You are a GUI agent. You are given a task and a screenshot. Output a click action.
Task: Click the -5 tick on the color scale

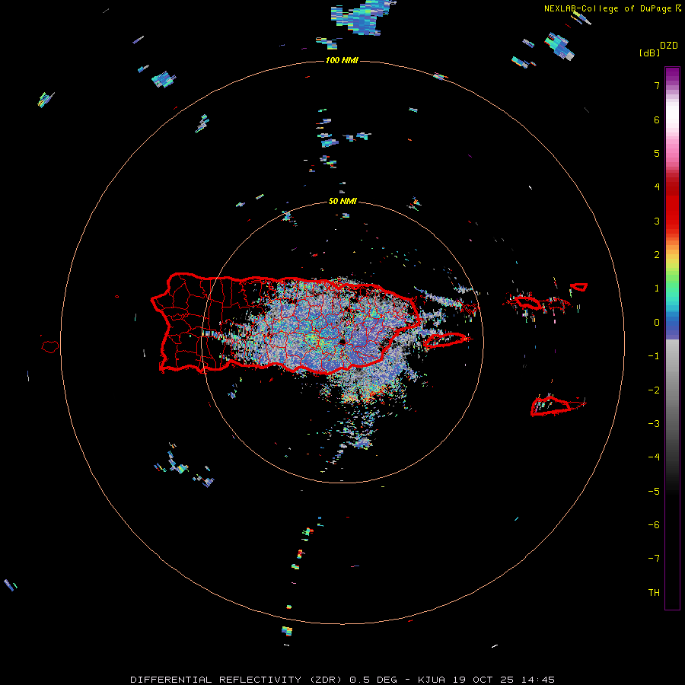click(654, 492)
